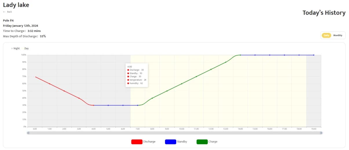Click the charge data point at 12:00
349x150 pixels.
pyautogui.click(x=211, y=69)
